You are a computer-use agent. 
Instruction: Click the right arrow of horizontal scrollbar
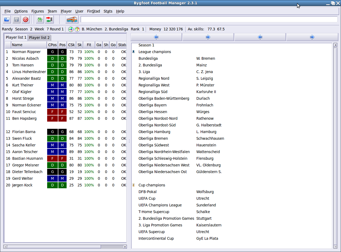click(x=125, y=247)
